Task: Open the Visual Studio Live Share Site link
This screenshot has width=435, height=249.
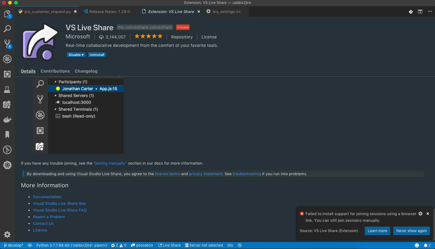Action: [59, 203]
